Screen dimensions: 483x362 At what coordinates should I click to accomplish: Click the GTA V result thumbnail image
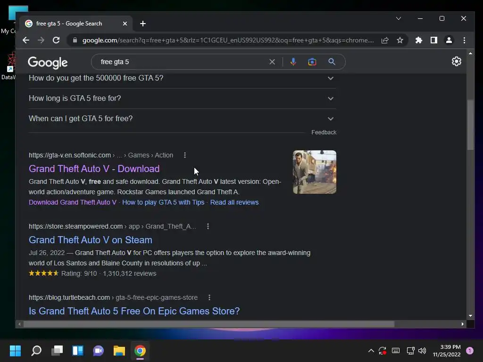pyautogui.click(x=315, y=172)
